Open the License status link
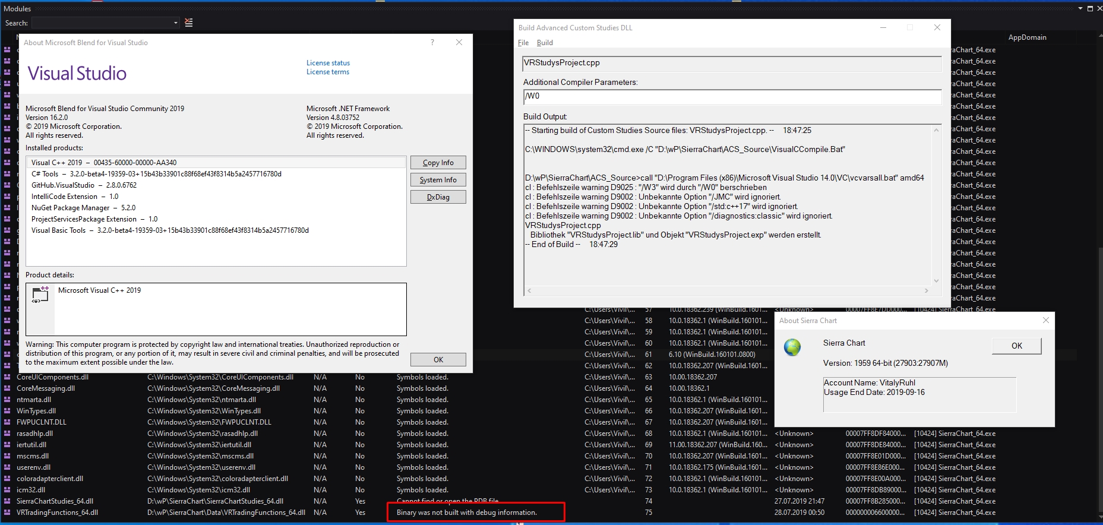Image resolution: width=1103 pixels, height=525 pixels. [x=328, y=63]
